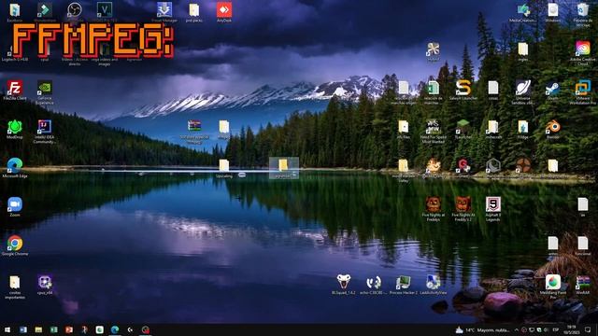The height and width of the screenshot is (336, 598).
Task: Open Excel from the taskbar
Action: click(x=54, y=329)
